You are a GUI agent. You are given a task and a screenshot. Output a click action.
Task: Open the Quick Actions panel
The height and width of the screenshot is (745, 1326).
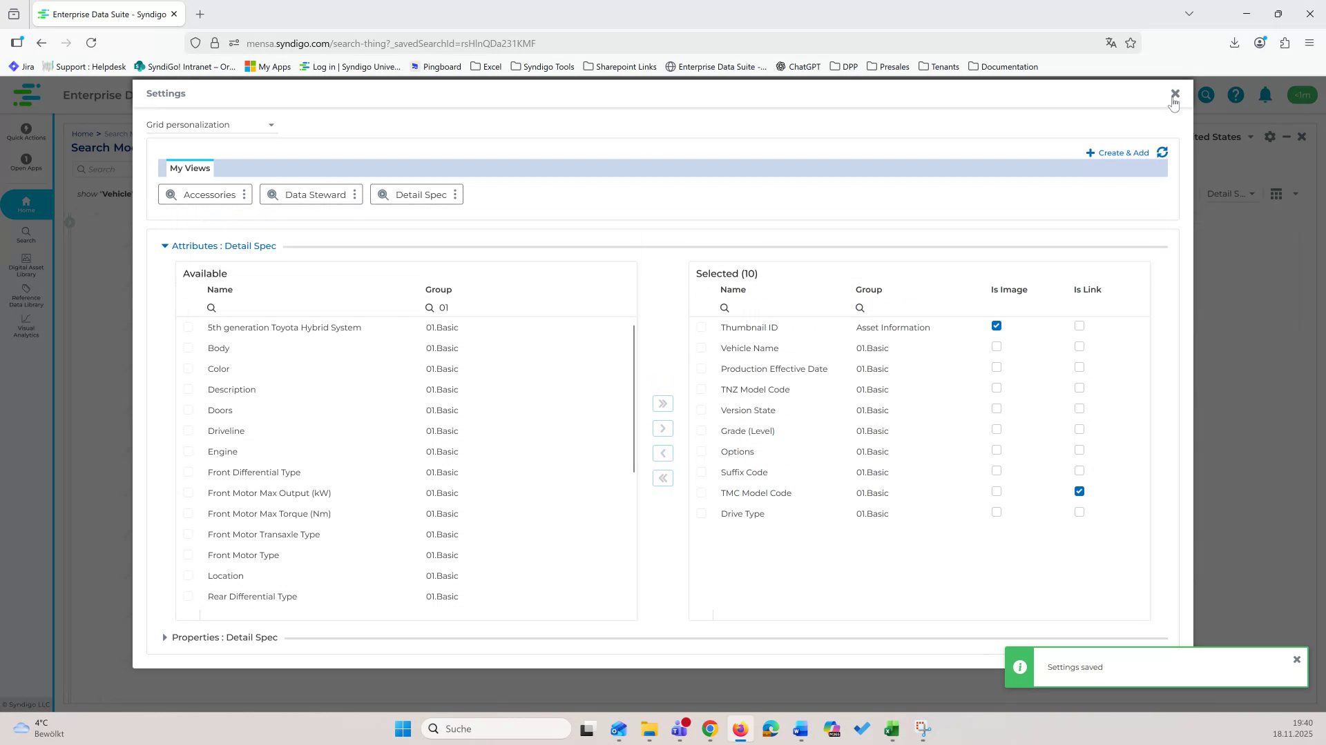coord(26,132)
